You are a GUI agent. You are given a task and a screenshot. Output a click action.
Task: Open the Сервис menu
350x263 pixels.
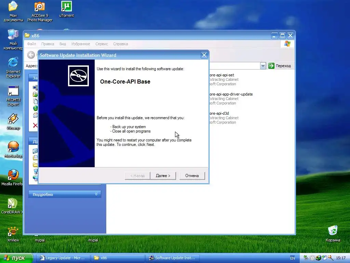coord(102,44)
